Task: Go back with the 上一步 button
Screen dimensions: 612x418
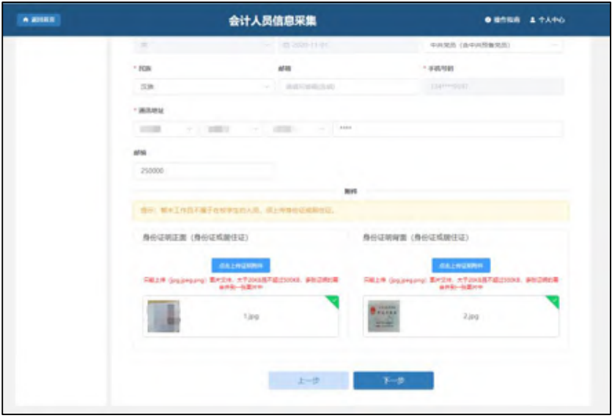Action: (x=308, y=381)
